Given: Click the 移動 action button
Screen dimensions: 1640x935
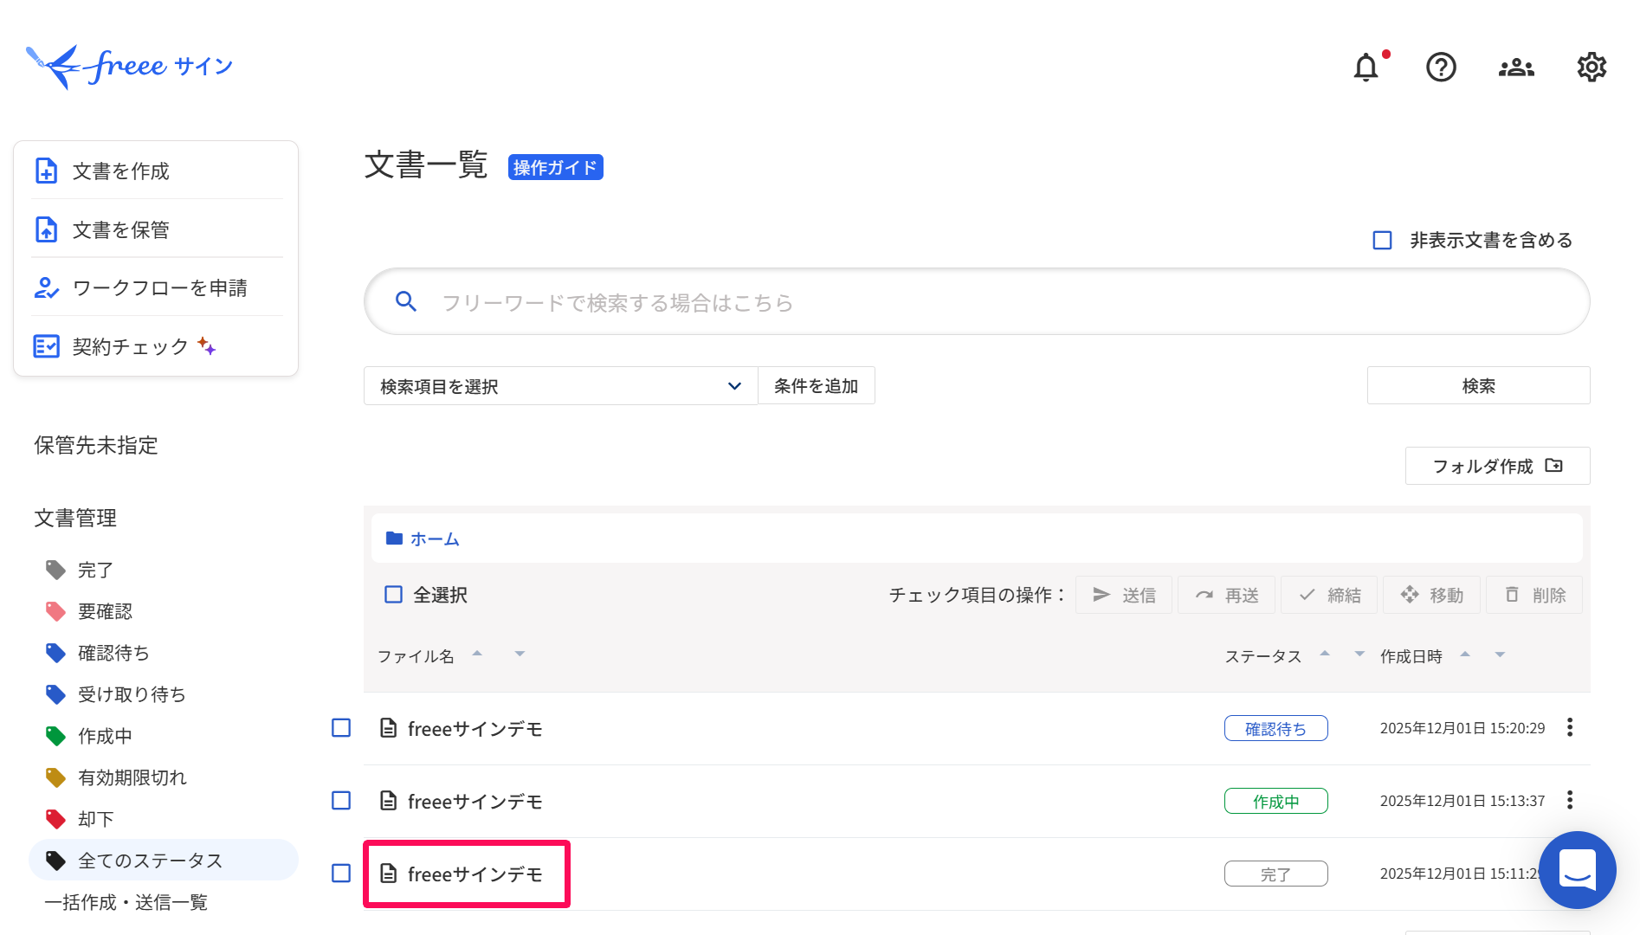Looking at the screenshot, I should (1431, 595).
